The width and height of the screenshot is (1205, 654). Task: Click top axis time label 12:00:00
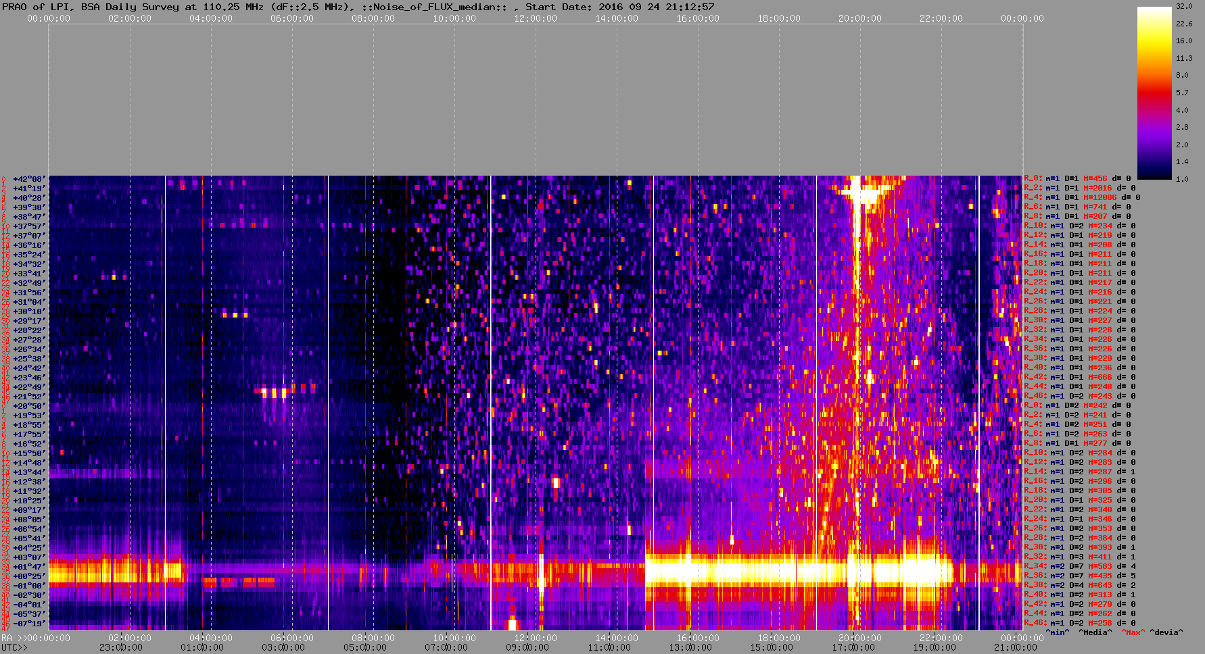(x=536, y=18)
